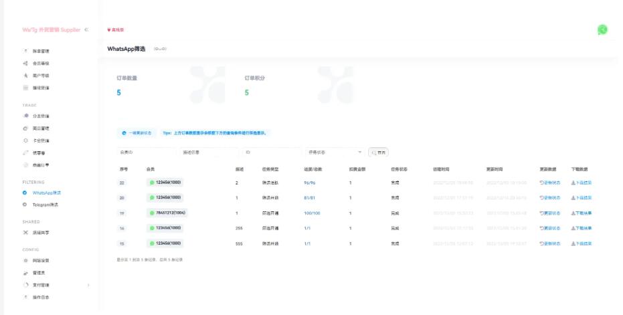
Task: Click the WhatsApp筛选 page title
Action: [x=126, y=49]
